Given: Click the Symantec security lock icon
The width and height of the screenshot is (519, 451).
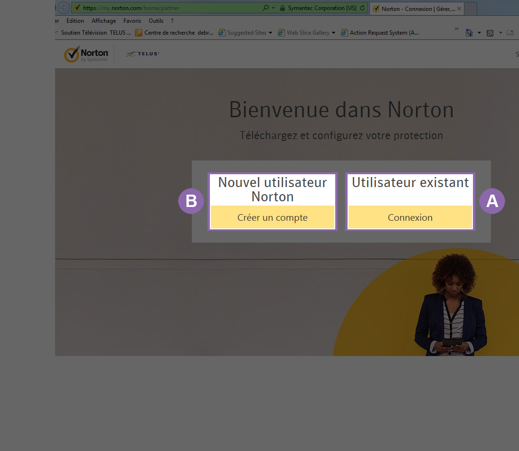Looking at the screenshot, I should (x=283, y=8).
